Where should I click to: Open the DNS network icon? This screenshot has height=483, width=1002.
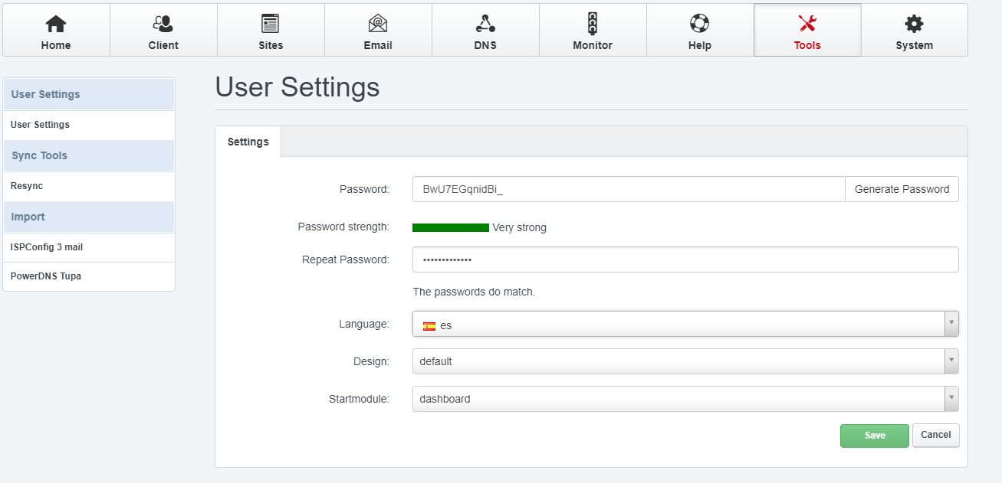[485, 24]
